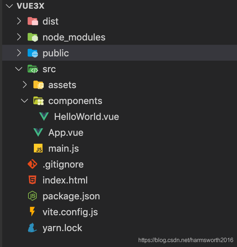Open the vite.config.js file
The image size is (237, 247).
pos(70,212)
